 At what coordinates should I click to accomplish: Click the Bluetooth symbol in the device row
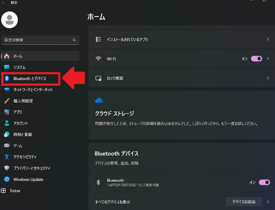coord(98,182)
